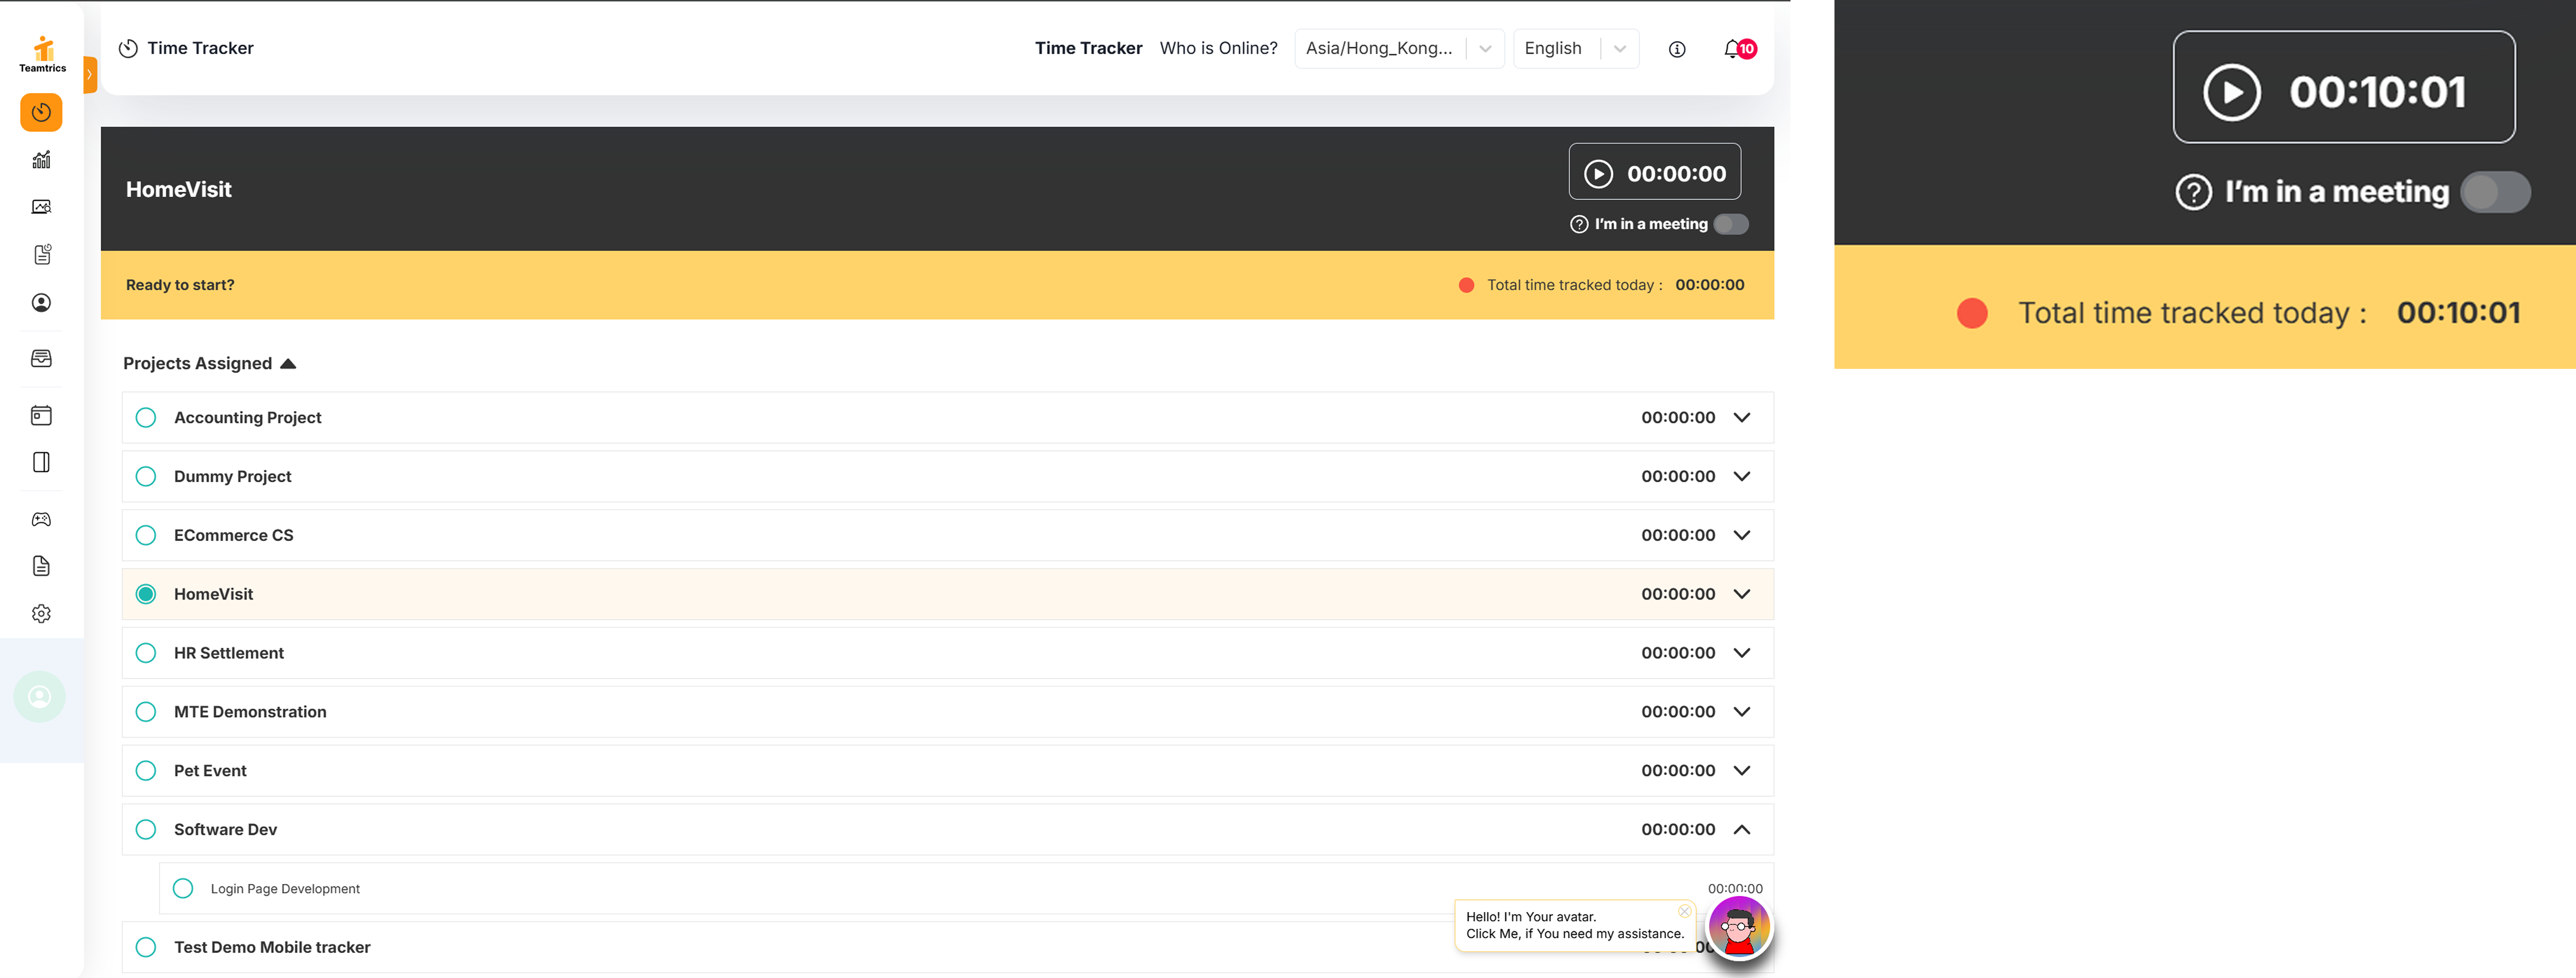
Task: Select the Login Page Development task radio
Action: pyautogui.click(x=183, y=888)
